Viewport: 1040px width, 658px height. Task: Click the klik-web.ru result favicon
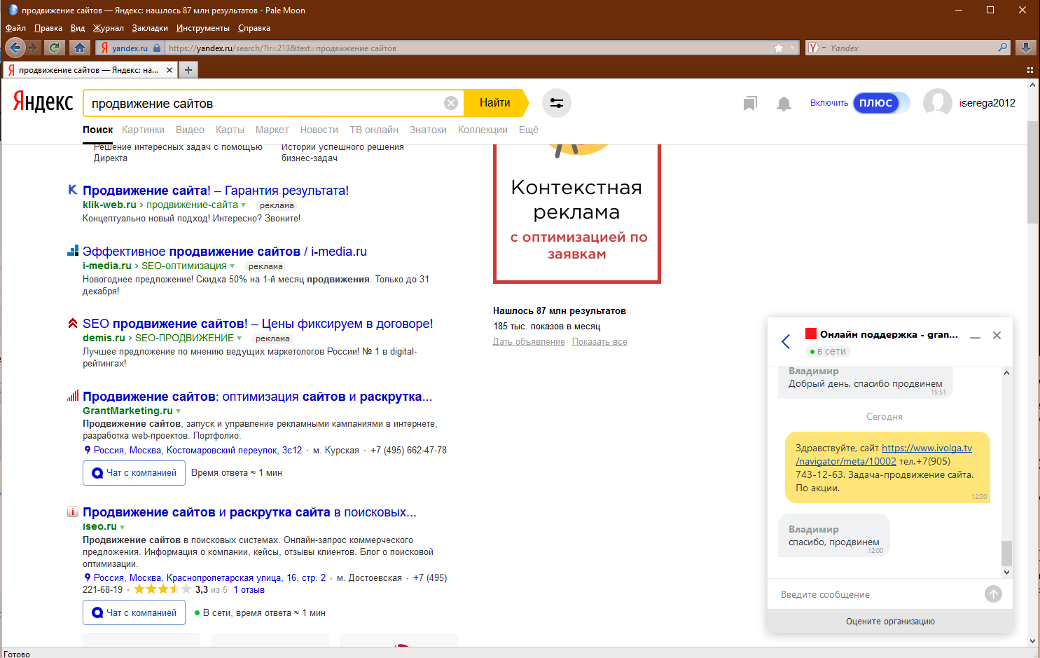pos(72,190)
